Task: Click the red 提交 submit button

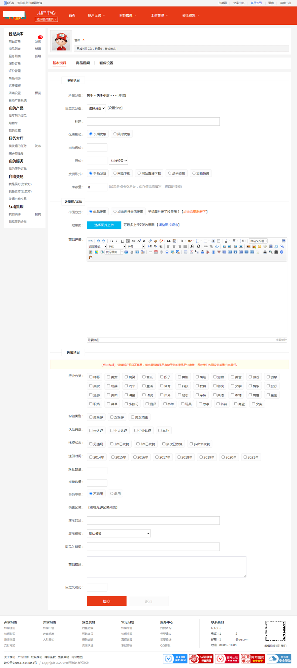Action: pyautogui.click(x=107, y=601)
